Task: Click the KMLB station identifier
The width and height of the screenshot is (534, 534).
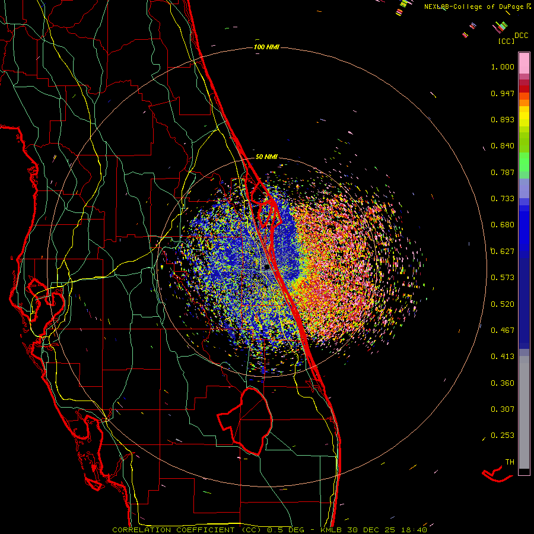Action: 332,530
